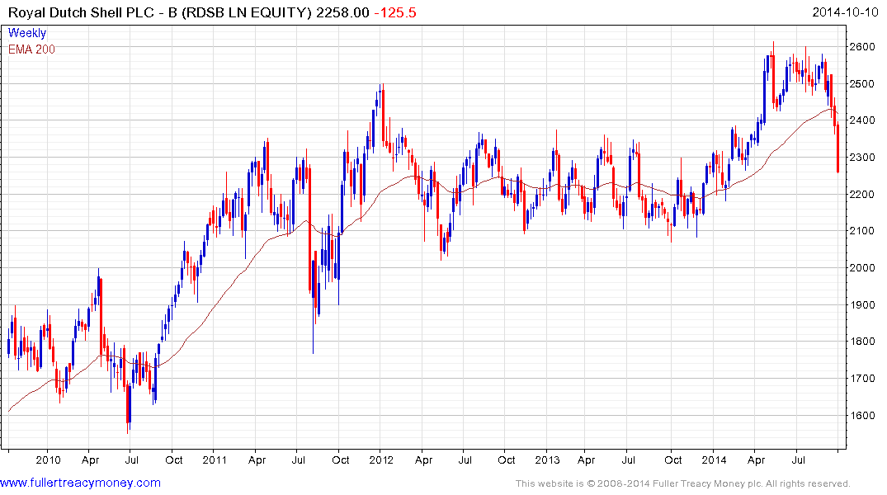Select the 'Weekly' interval label
The image size is (887, 495).
[x=27, y=33]
